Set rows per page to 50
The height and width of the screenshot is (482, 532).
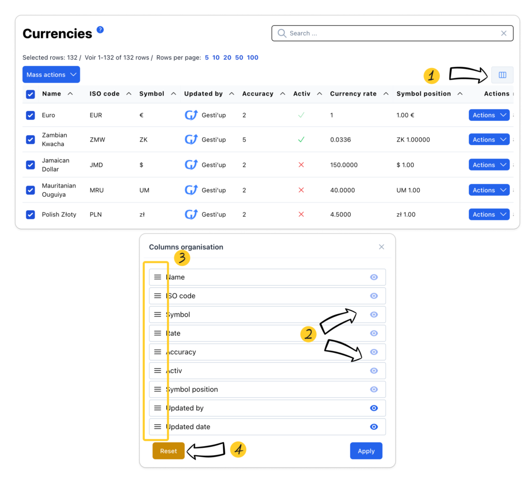click(239, 57)
